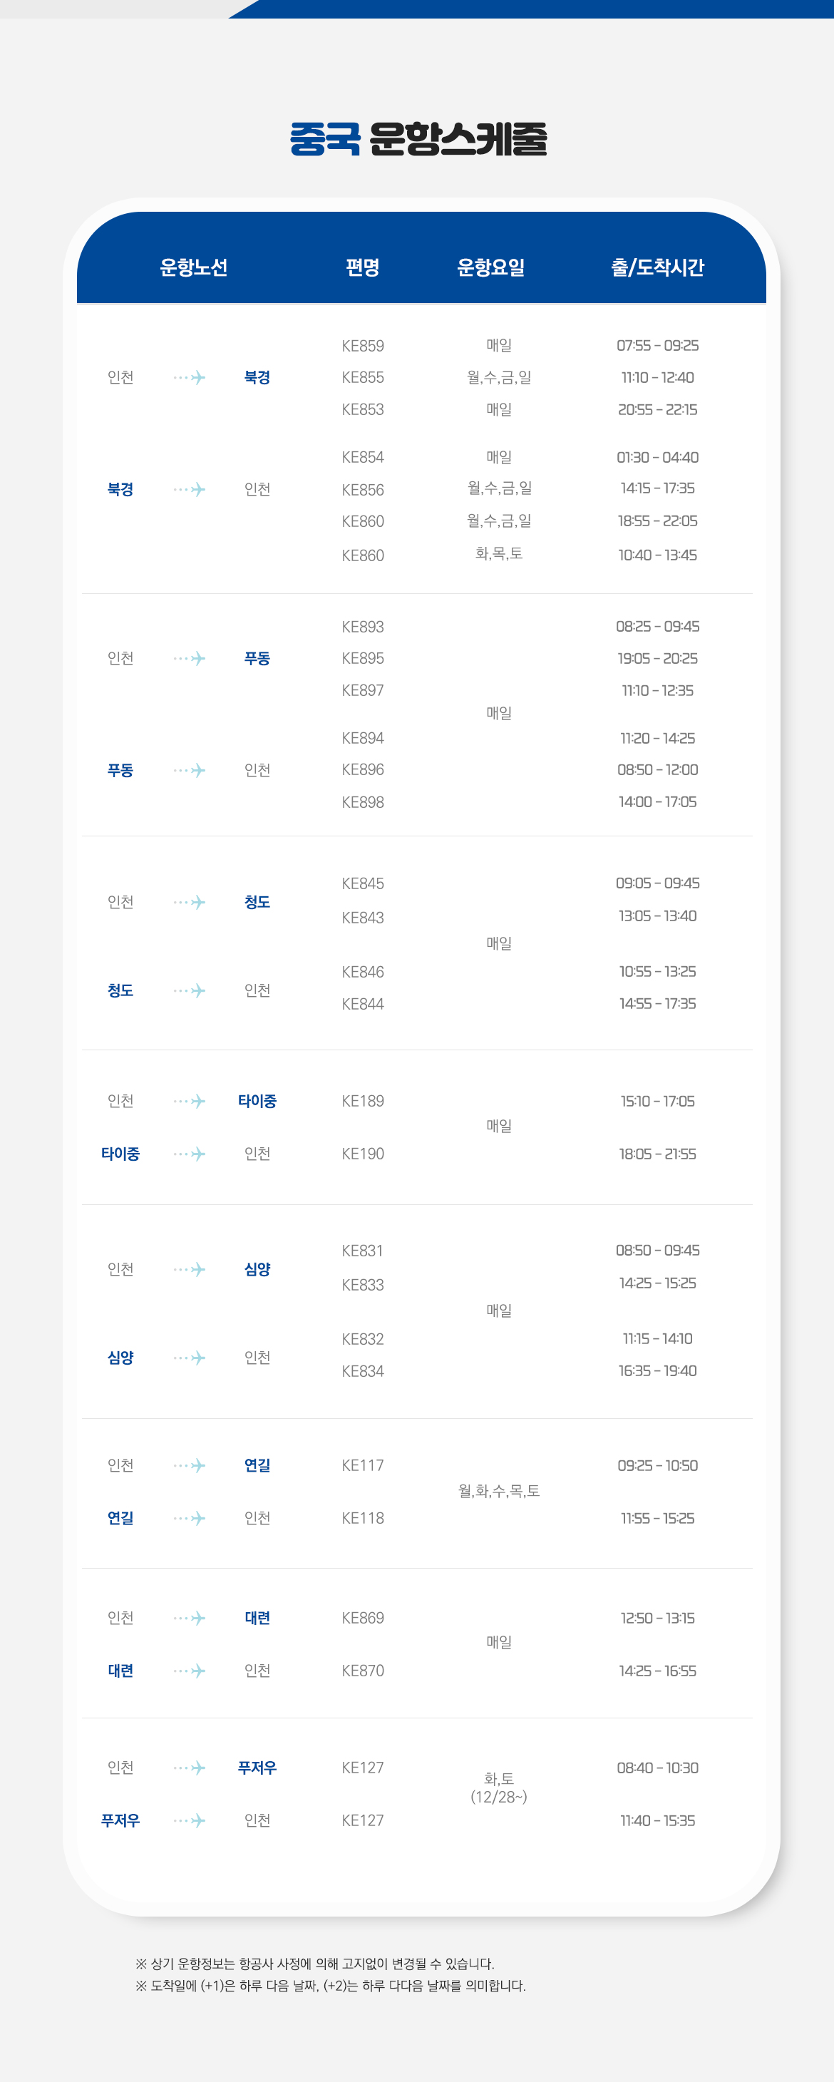The height and width of the screenshot is (2082, 834).
Task: Click the airplane icon on the 심양→인천 route
Action: click(190, 1358)
